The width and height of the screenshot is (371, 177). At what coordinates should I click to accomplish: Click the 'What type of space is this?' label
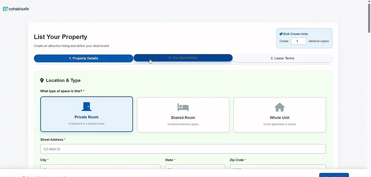pos(62,91)
